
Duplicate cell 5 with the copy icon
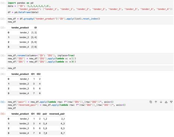pos(151,102)
